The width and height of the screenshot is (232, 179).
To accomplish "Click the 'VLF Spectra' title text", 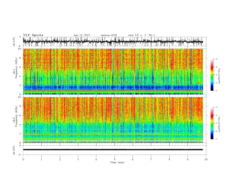I will [x=33, y=35].
